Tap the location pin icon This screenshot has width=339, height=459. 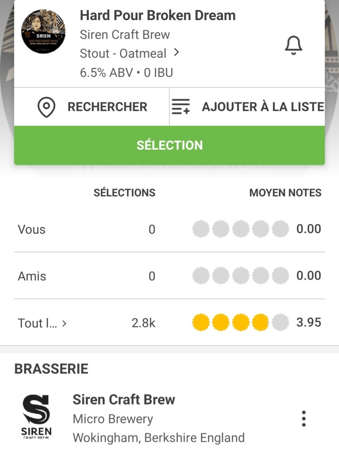(46, 107)
